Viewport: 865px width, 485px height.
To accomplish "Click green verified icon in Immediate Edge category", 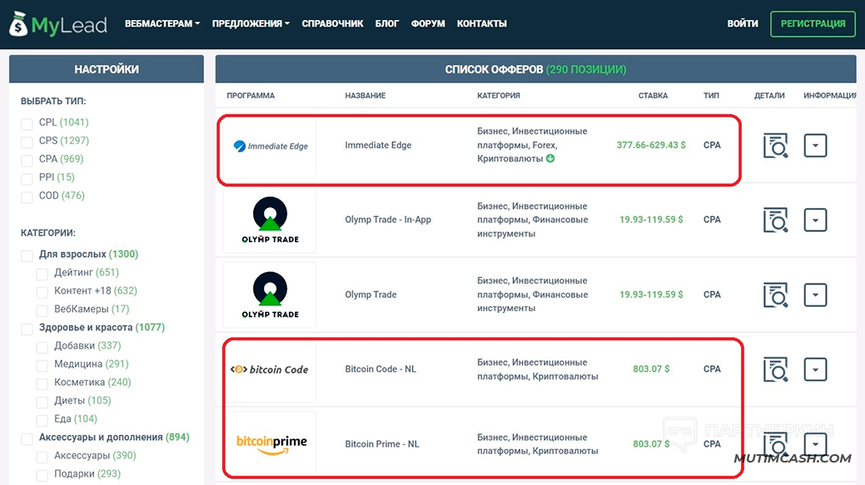I will [550, 159].
